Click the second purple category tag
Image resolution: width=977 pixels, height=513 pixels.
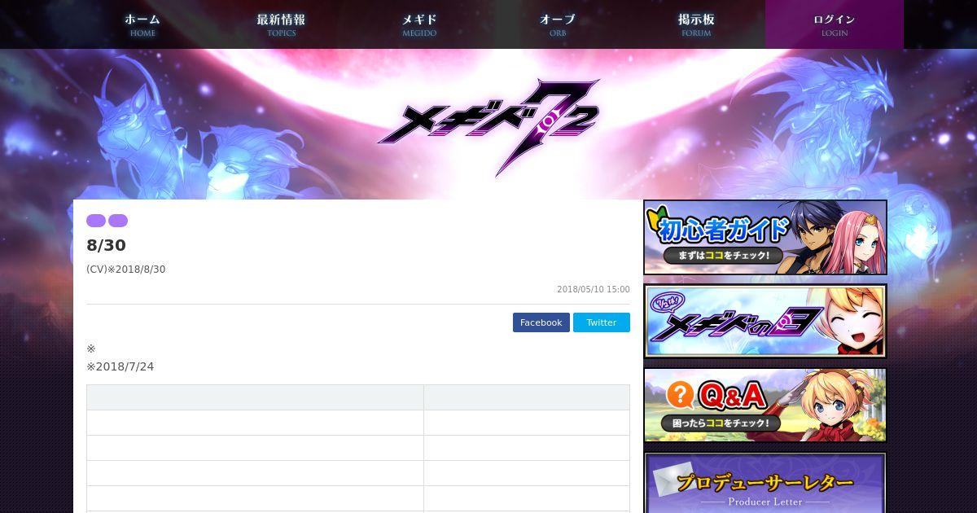[118, 221]
